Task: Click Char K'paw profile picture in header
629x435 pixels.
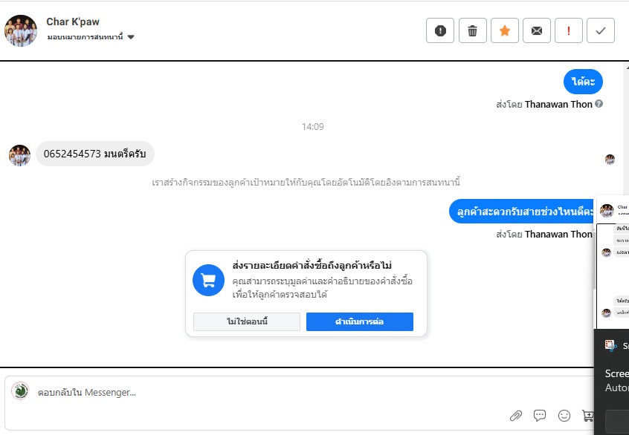Action: tap(21, 30)
